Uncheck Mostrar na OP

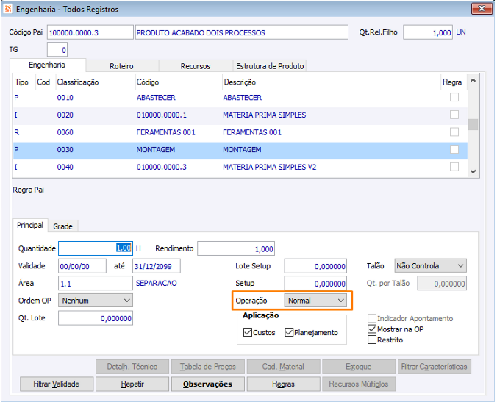[x=372, y=329]
